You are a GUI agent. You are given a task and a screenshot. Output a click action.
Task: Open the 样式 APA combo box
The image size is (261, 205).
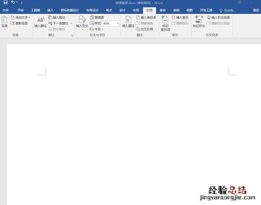click(111, 24)
